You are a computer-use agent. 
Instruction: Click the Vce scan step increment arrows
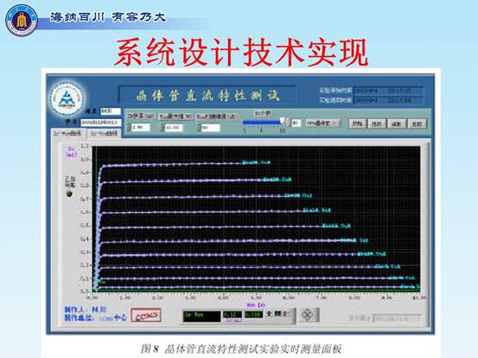click(199, 128)
